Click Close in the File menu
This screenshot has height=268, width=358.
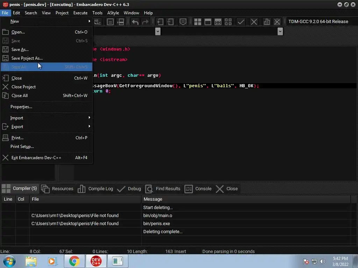click(46, 78)
